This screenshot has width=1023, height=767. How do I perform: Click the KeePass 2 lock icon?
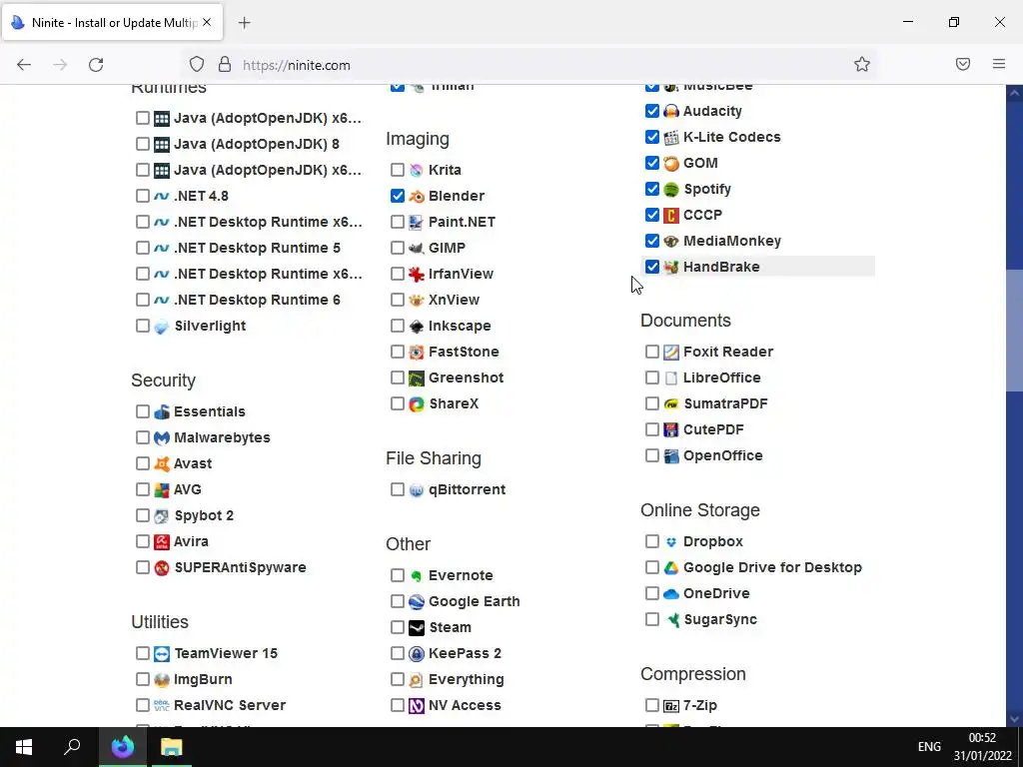tap(417, 653)
